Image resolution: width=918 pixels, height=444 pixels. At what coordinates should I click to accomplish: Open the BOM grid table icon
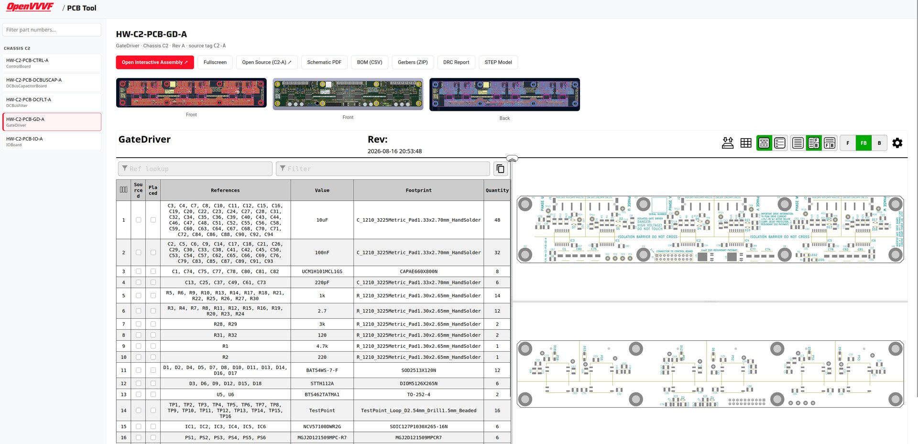[746, 143]
